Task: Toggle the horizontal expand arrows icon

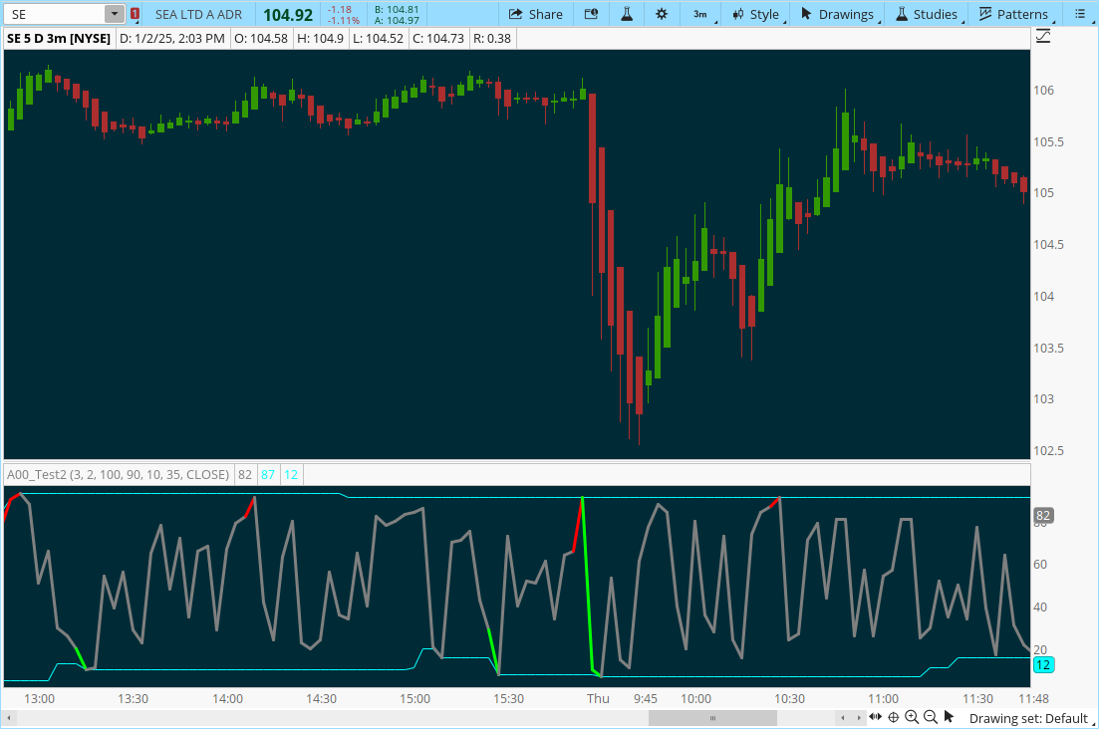Action: click(876, 717)
